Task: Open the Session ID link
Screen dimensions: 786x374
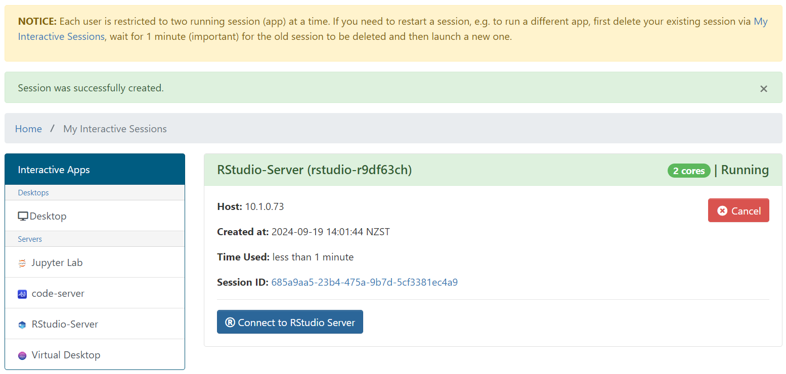Action: [x=364, y=282]
